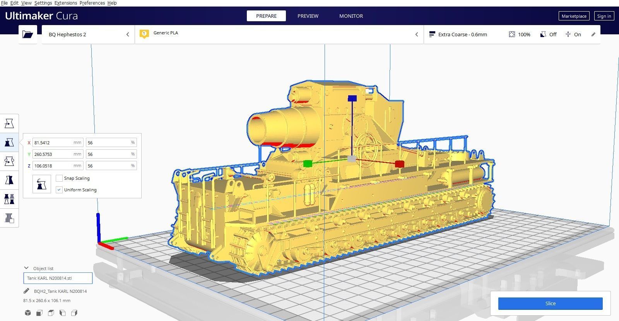The width and height of the screenshot is (619, 321).
Task: Expand the BQ Hephestos 2 printer selector
Action: point(88,34)
